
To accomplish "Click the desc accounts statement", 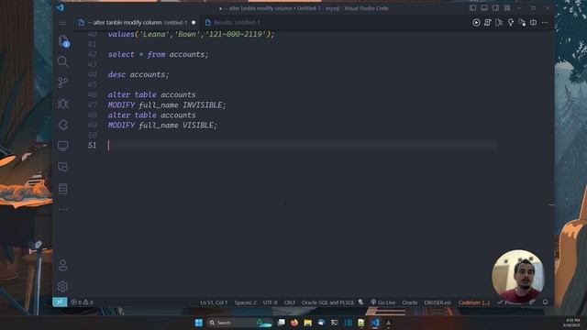I will tap(138, 75).
